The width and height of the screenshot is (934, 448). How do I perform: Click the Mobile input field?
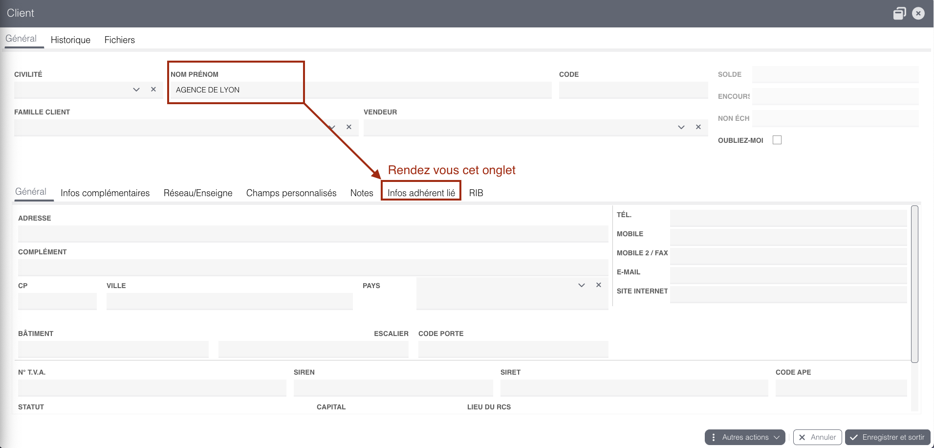point(788,237)
